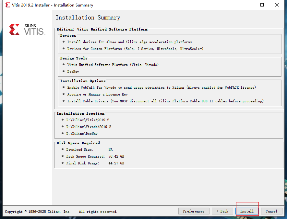The height and width of the screenshot is (219, 287).
Task: Click the 44.27 GB final usage value
Action: click(116, 163)
